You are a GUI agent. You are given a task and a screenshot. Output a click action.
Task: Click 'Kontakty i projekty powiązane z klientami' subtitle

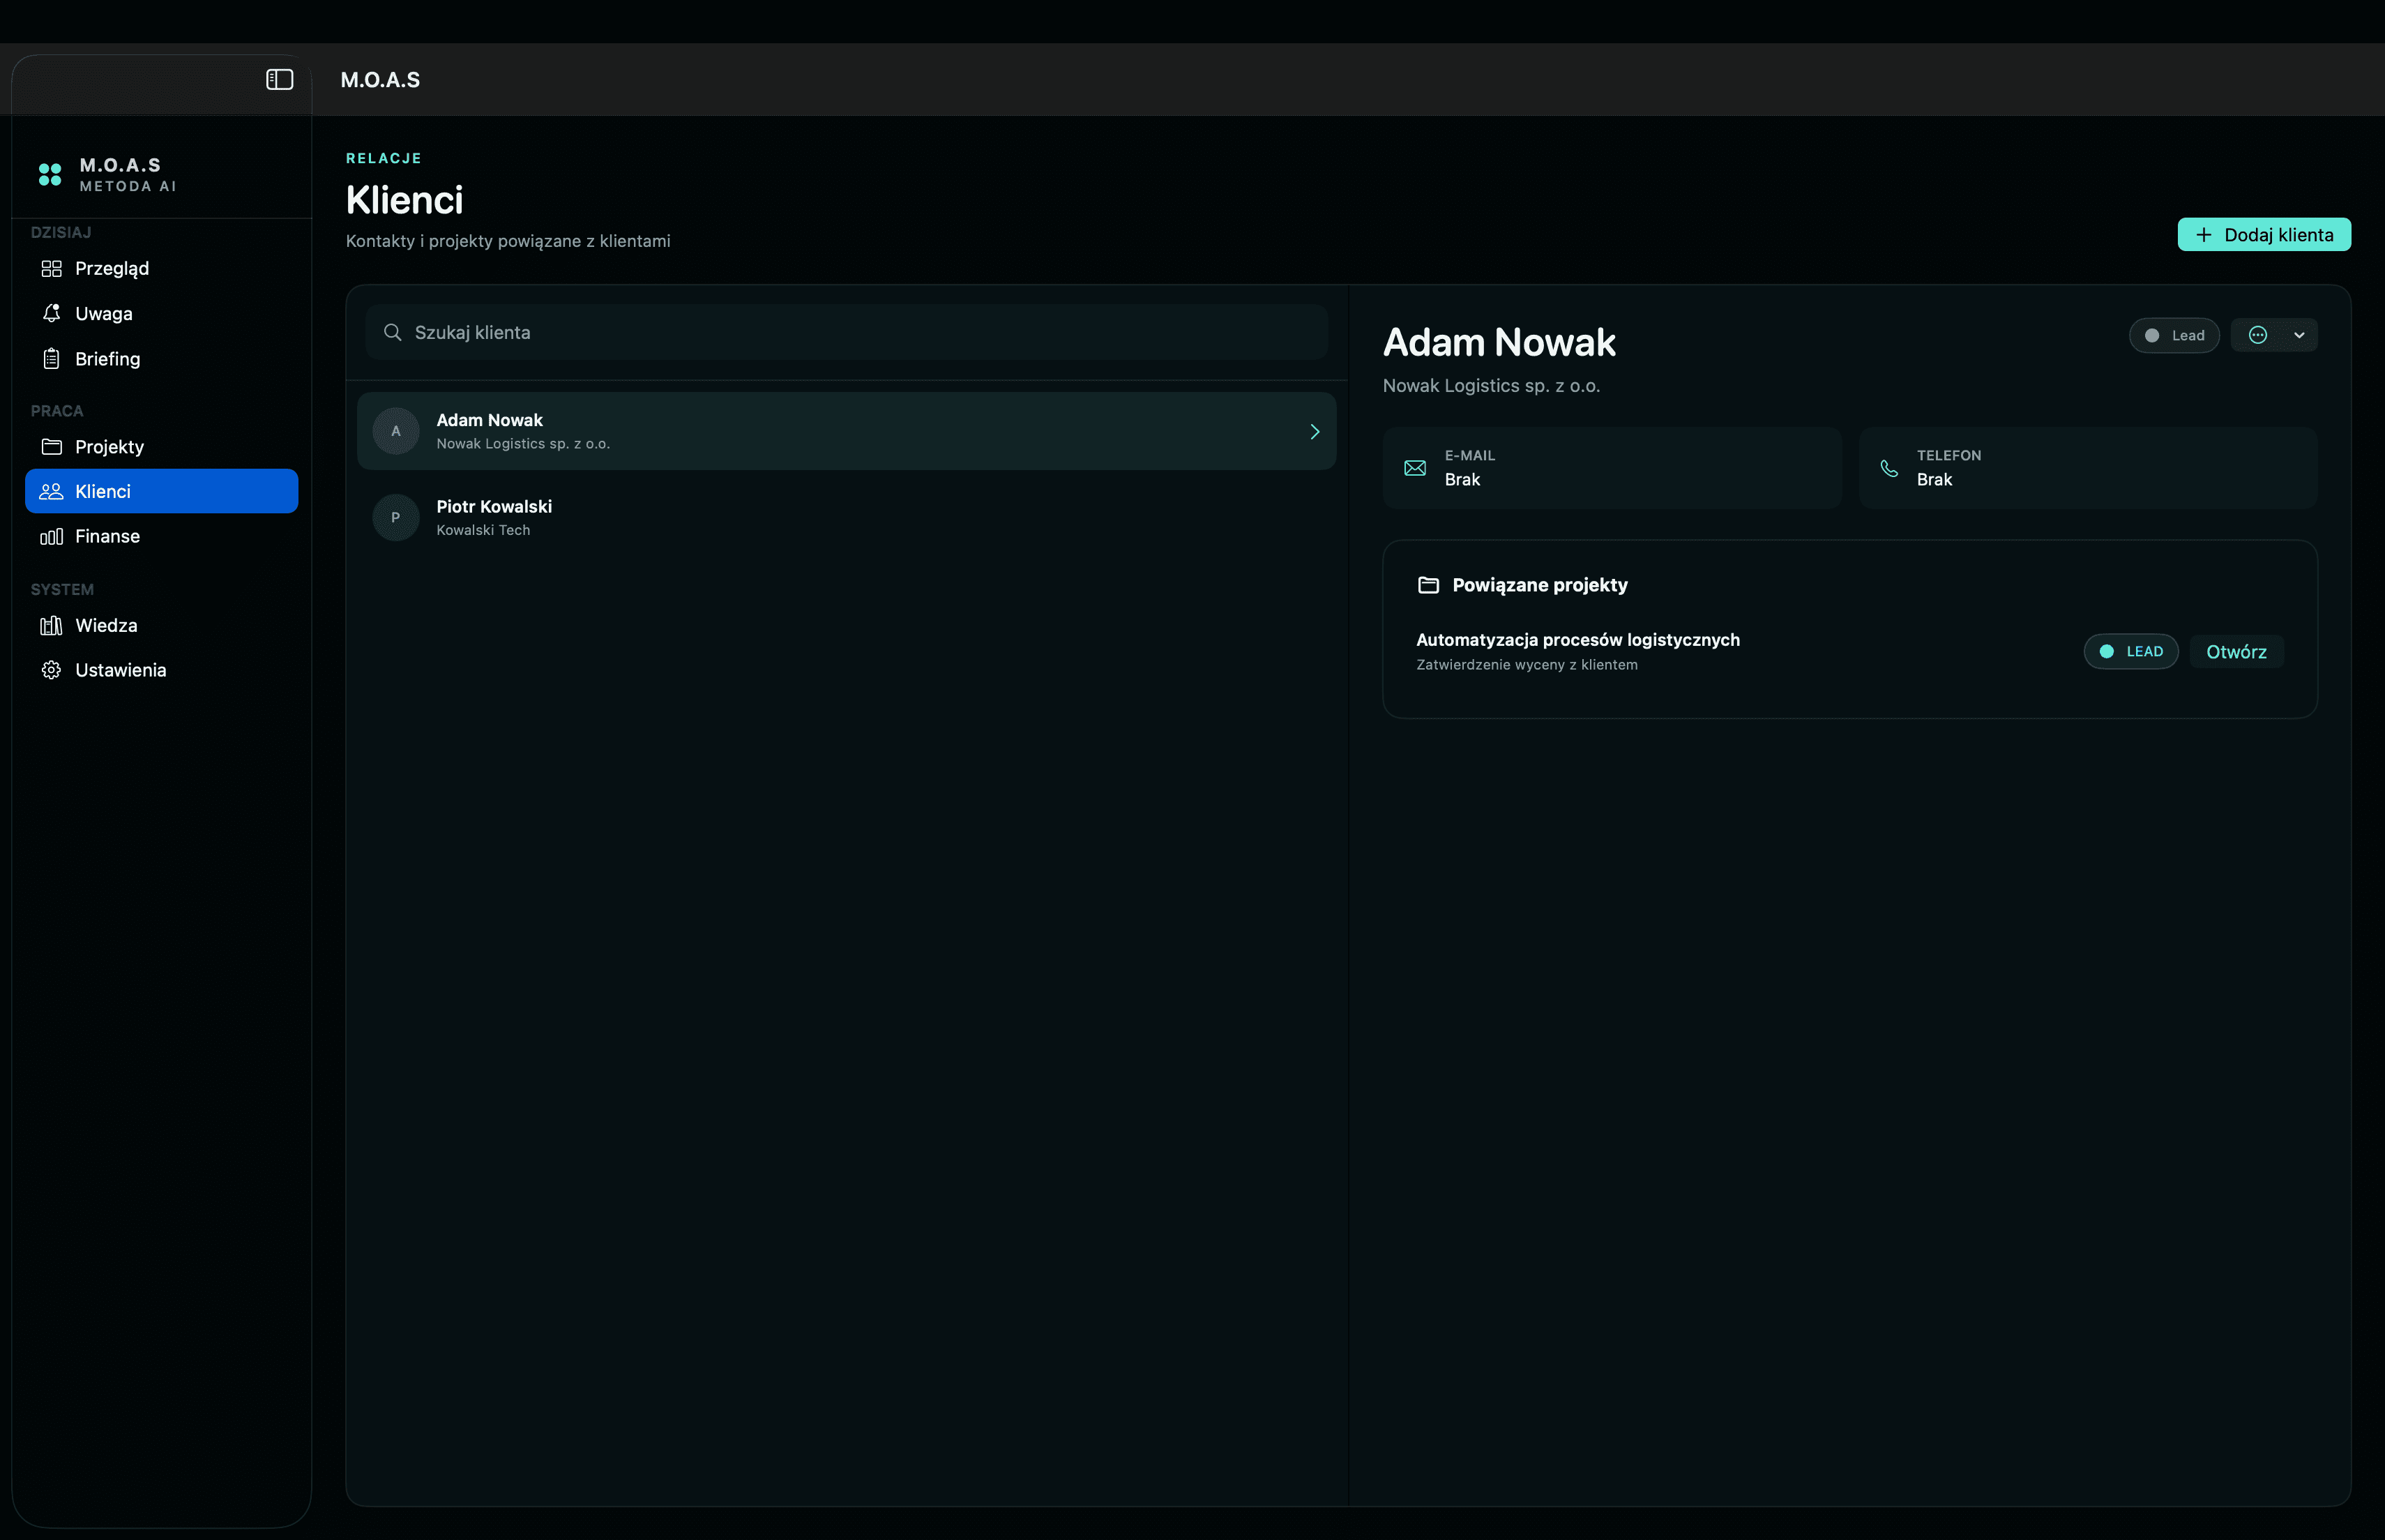(508, 241)
